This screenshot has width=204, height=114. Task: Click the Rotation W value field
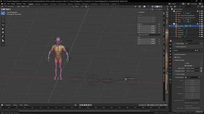[147, 26]
